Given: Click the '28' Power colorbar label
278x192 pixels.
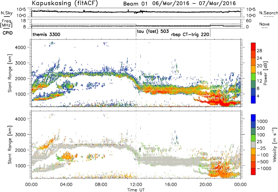Looking at the screenshot, I should pyautogui.click(x=259, y=51).
